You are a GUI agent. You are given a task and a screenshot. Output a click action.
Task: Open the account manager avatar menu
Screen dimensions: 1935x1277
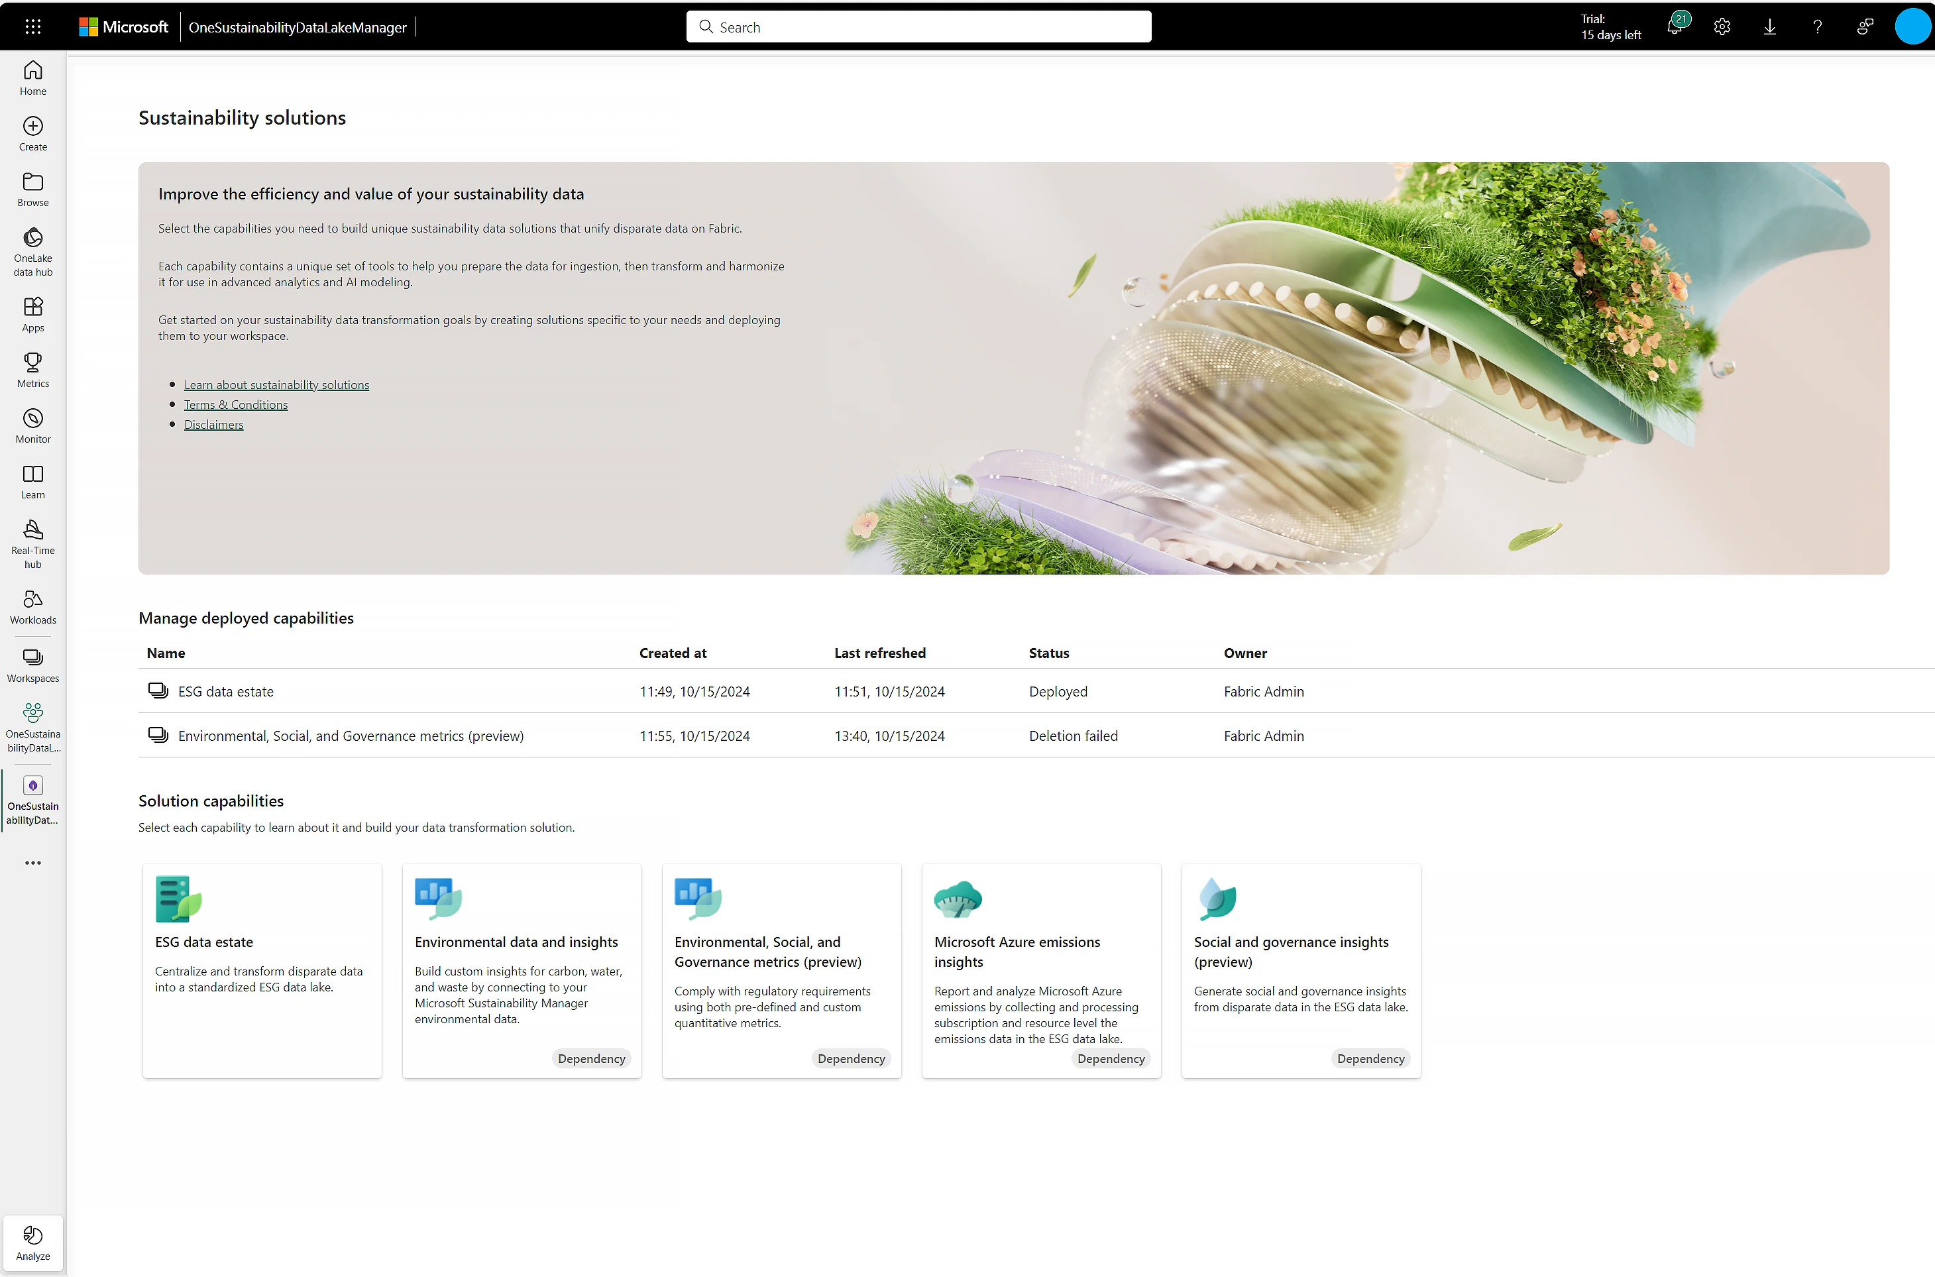point(1912,26)
